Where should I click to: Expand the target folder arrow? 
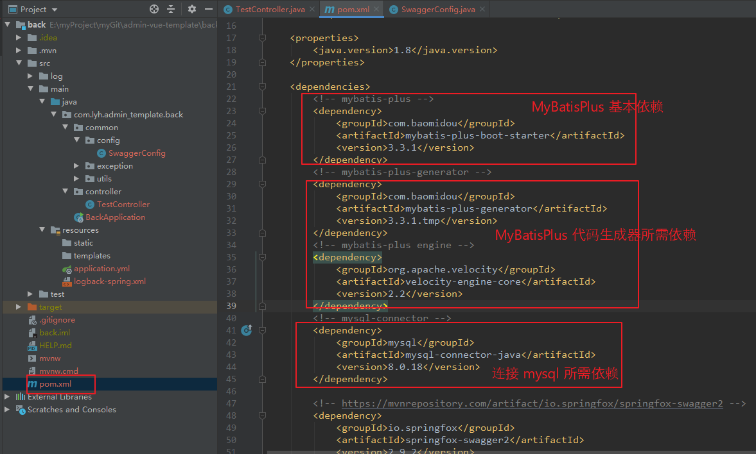point(19,307)
